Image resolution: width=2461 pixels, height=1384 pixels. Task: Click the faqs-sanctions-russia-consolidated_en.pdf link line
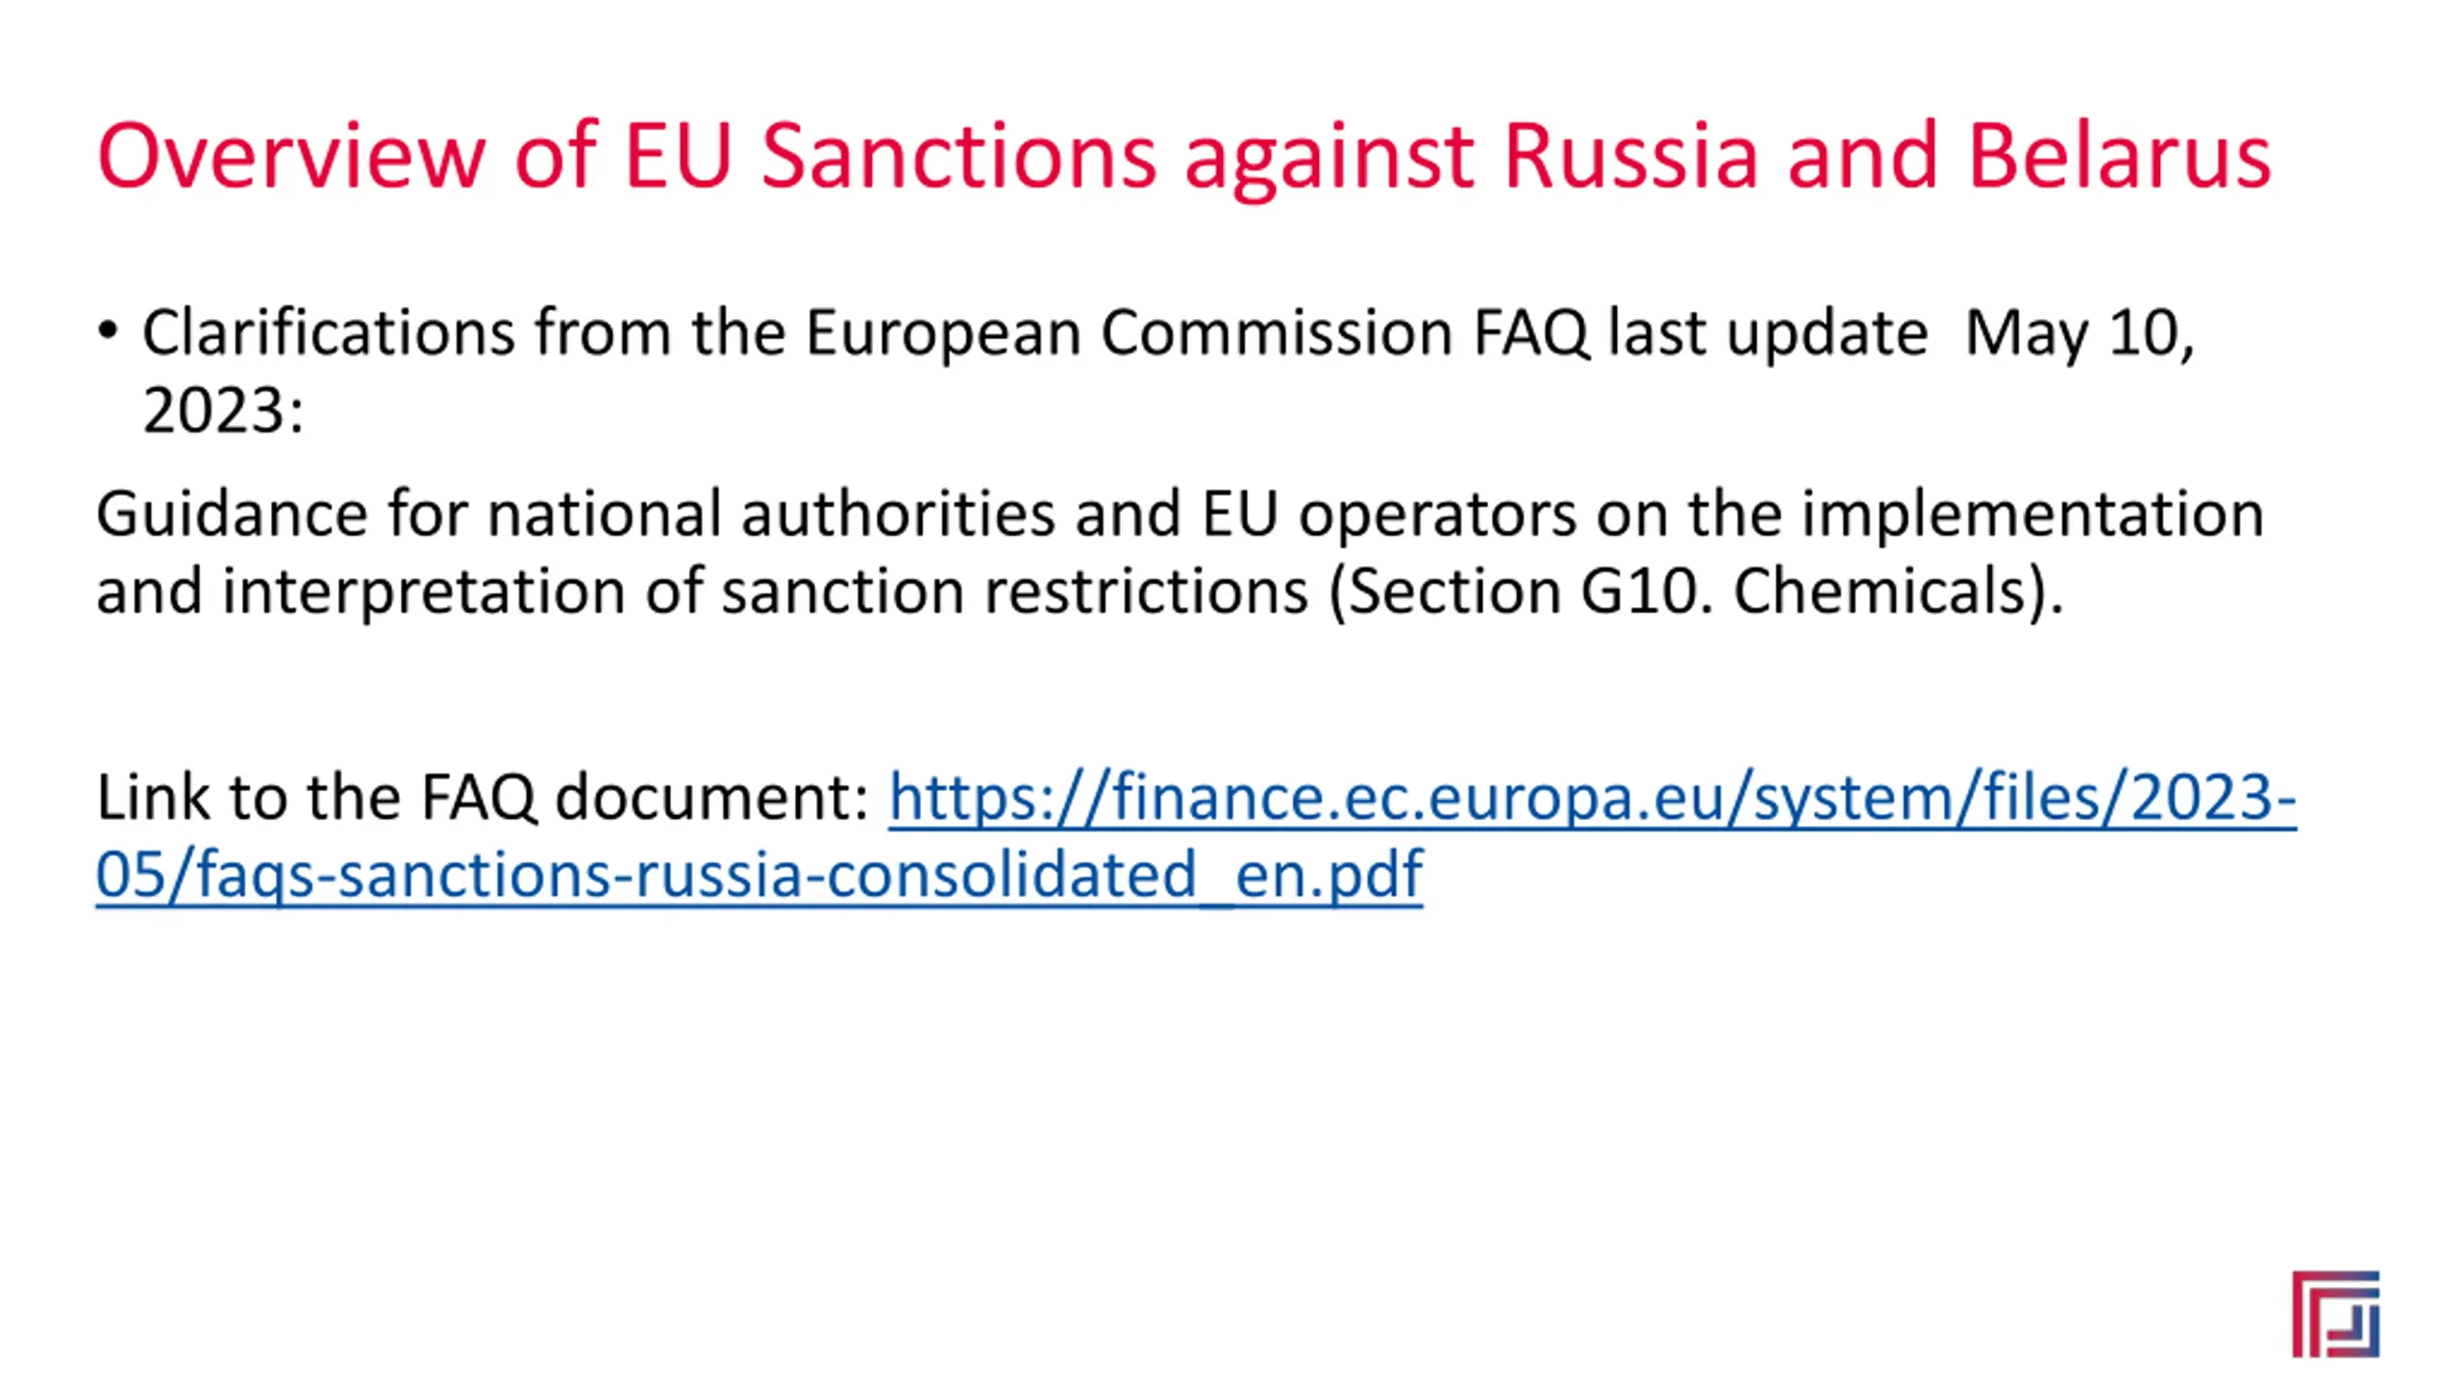click(758, 875)
